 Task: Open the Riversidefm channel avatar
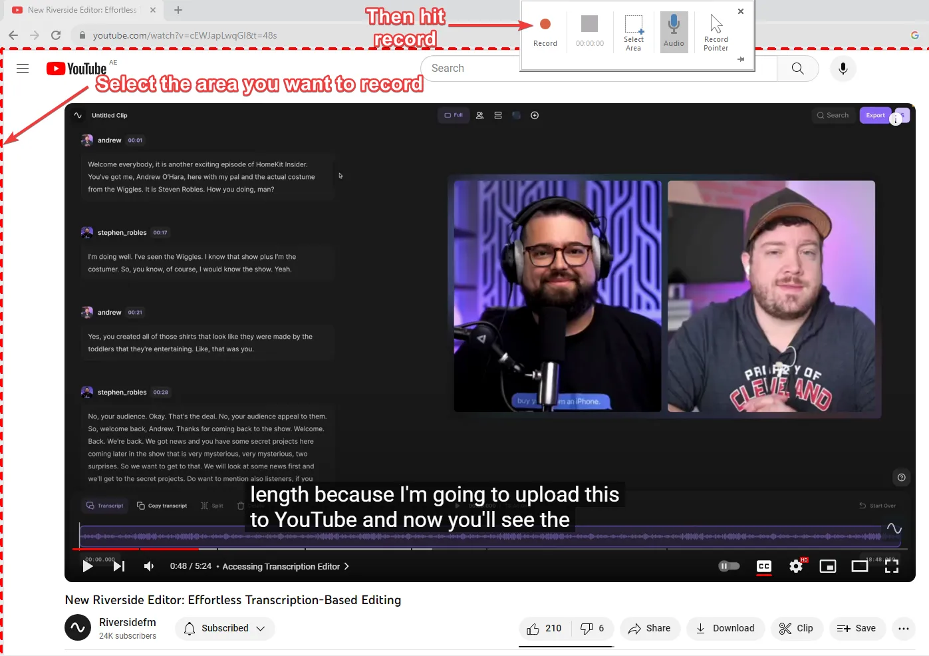coord(78,627)
